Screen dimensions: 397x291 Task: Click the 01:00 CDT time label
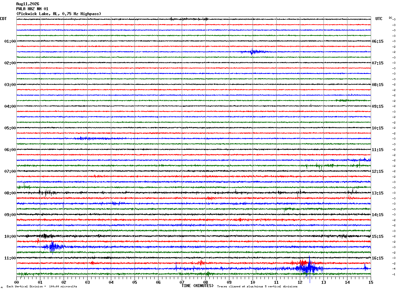tap(10, 41)
